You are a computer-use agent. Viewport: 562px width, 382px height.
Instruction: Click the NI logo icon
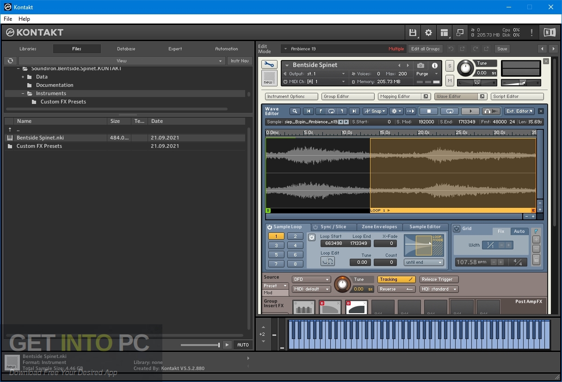tap(550, 32)
